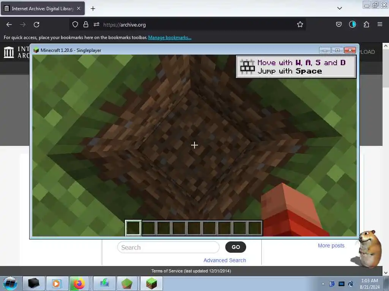The width and height of the screenshot is (389, 291).
Task: Click the Minecraft window title bar grass block icon
Action: click(x=36, y=50)
